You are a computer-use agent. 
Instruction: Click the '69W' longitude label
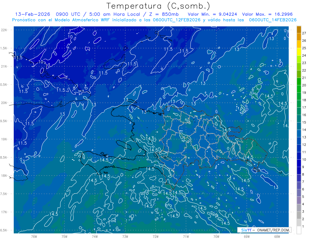(247, 236)
